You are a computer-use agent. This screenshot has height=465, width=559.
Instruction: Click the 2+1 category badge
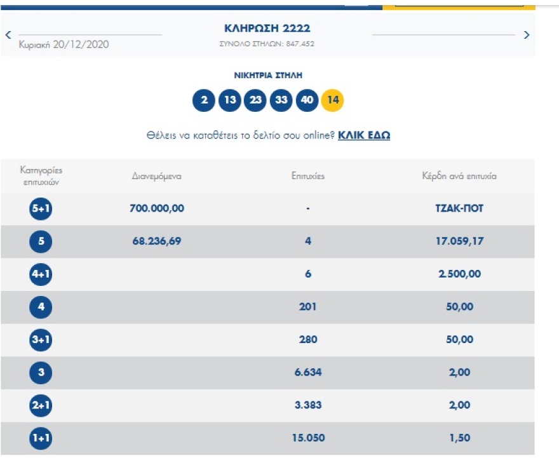(41, 405)
